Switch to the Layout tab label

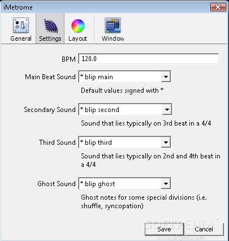pyautogui.click(x=77, y=38)
